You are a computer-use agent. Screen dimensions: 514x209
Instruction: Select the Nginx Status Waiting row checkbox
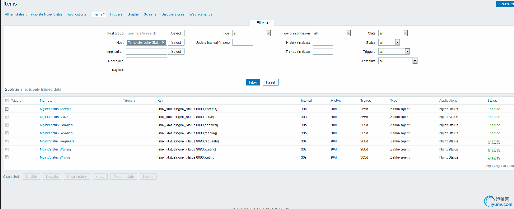7,149
